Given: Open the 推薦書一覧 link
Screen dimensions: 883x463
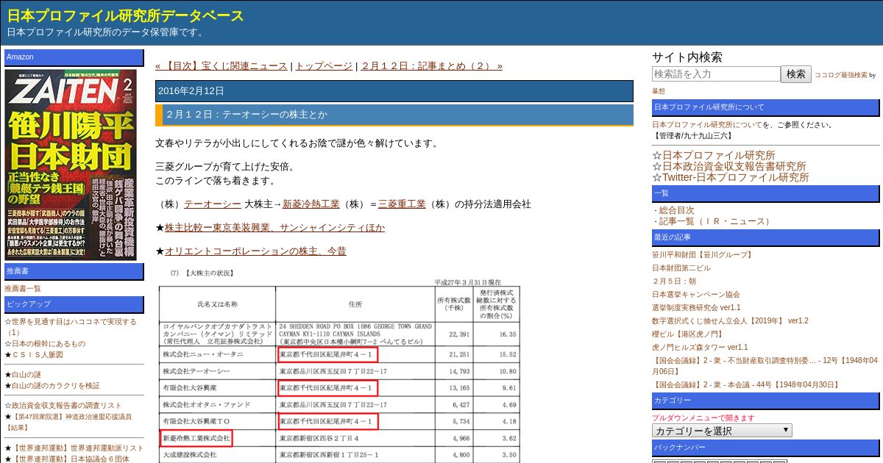Looking at the screenshot, I should click(x=23, y=288).
